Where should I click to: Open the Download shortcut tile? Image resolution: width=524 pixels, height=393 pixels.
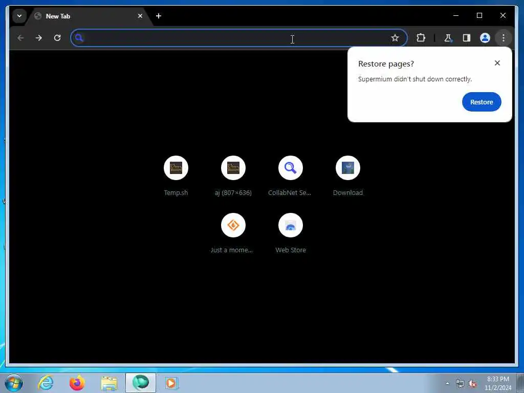point(348,176)
